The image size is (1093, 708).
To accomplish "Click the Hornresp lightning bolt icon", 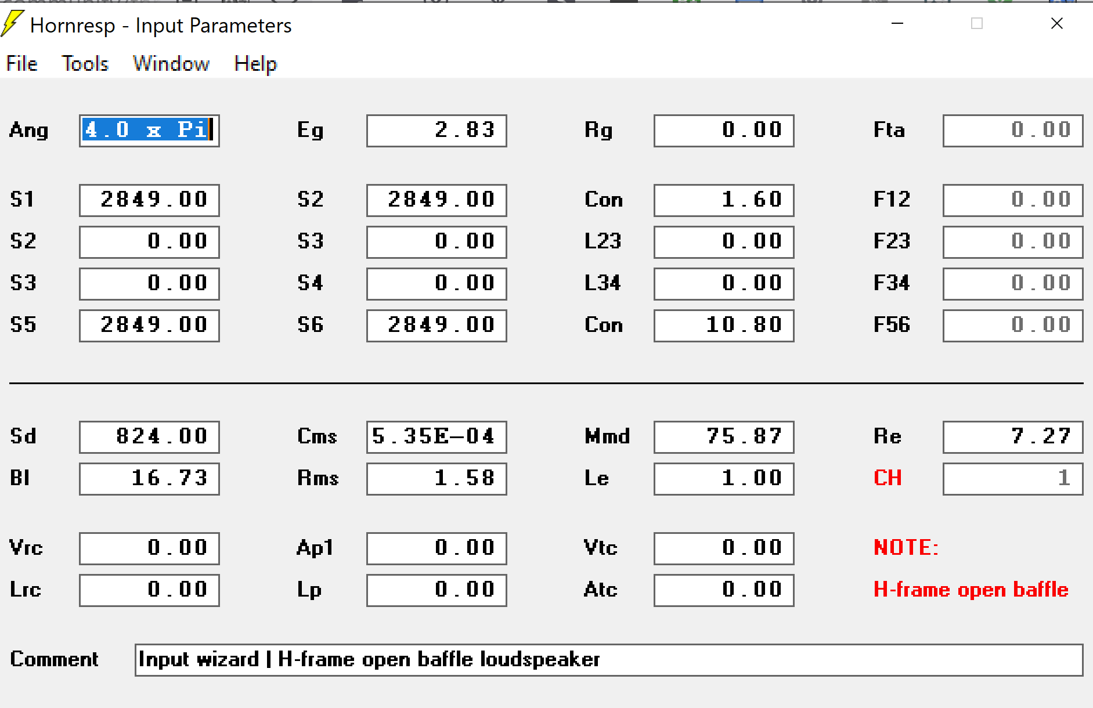I will point(12,24).
